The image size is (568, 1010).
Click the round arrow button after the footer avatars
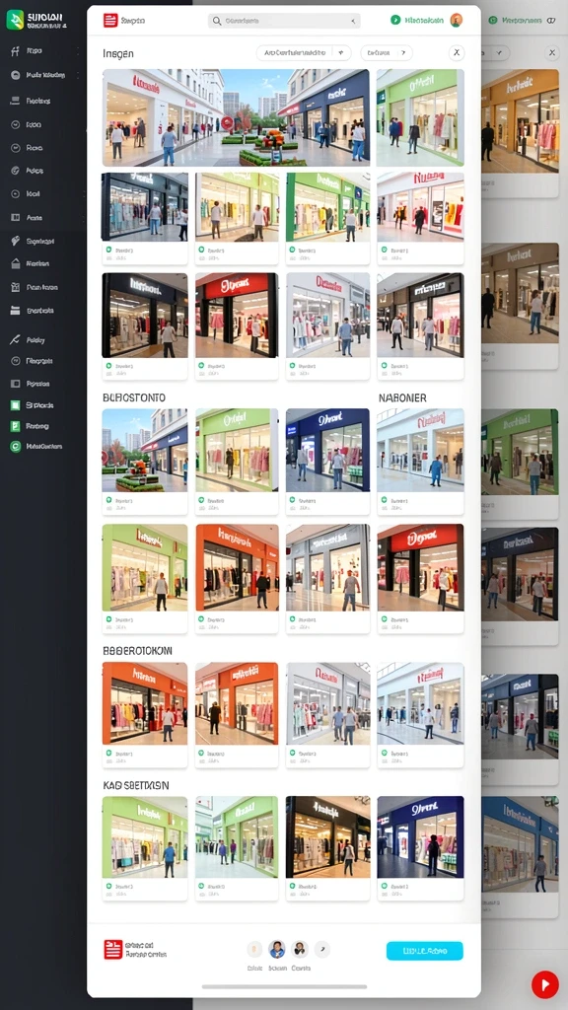pyautogui.click(x=322, y=949)
